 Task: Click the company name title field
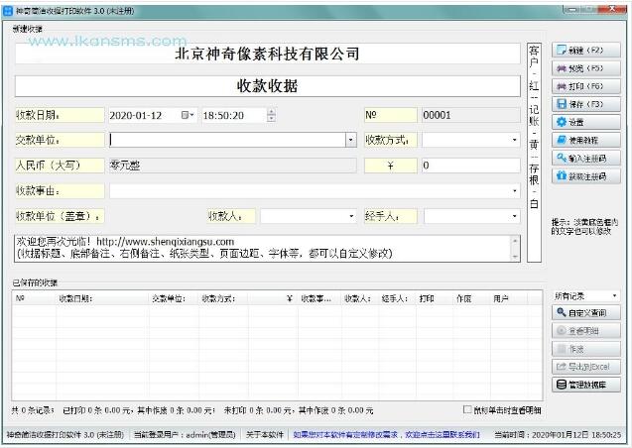pyautogui.click(x=268, y=54)
